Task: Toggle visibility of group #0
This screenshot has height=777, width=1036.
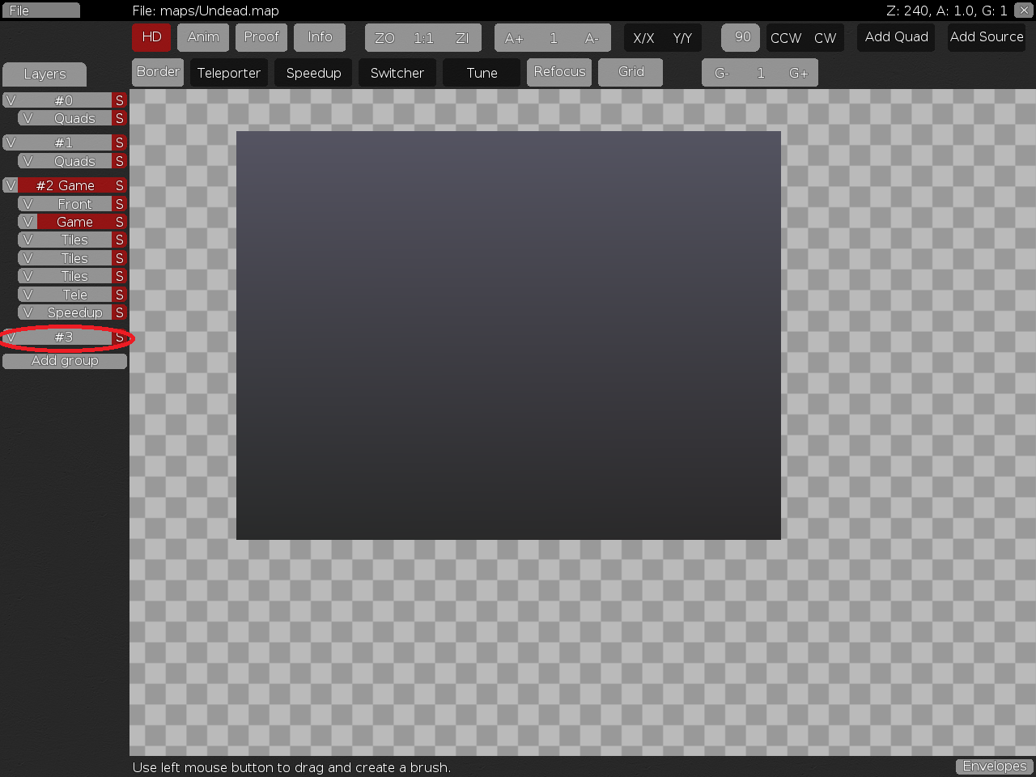Action: (11, 100)
